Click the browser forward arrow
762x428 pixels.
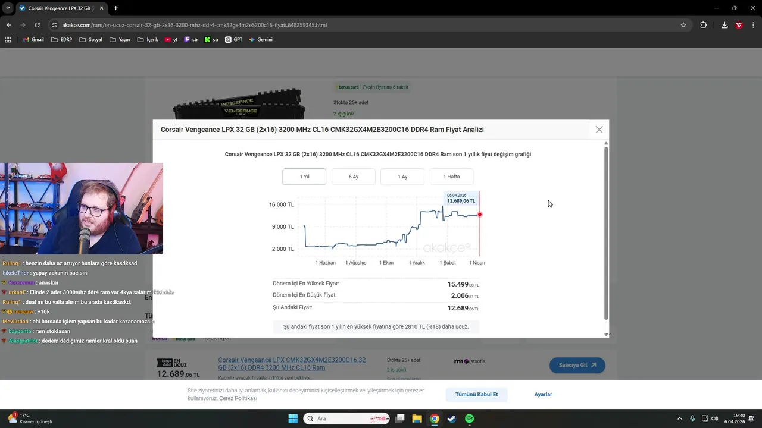23,25
